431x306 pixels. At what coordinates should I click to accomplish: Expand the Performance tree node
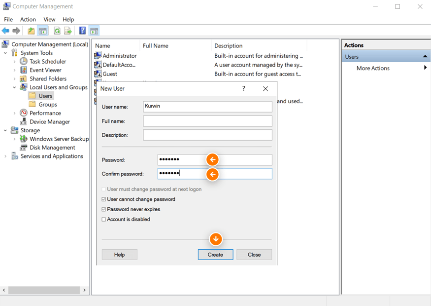click(15, 113)
